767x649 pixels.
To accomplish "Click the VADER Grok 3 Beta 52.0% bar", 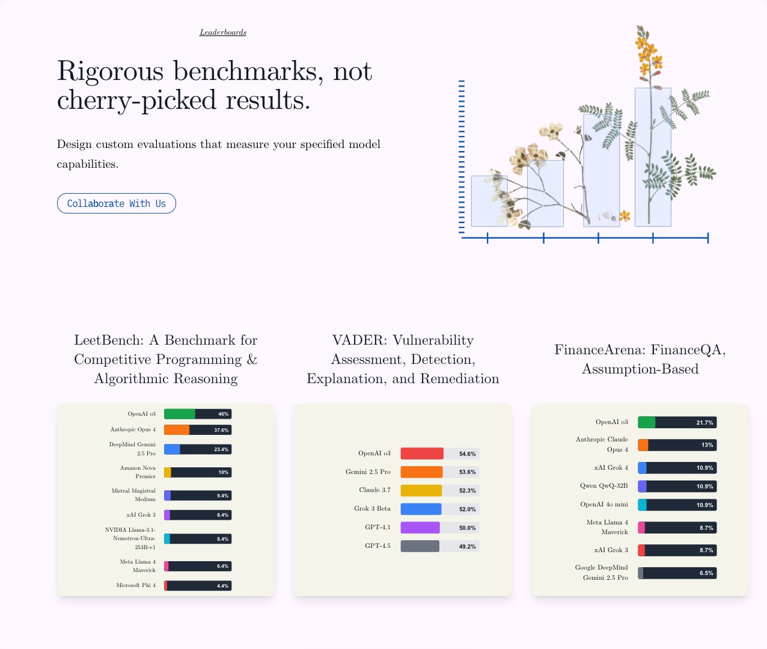I will (x=440, y=509).
